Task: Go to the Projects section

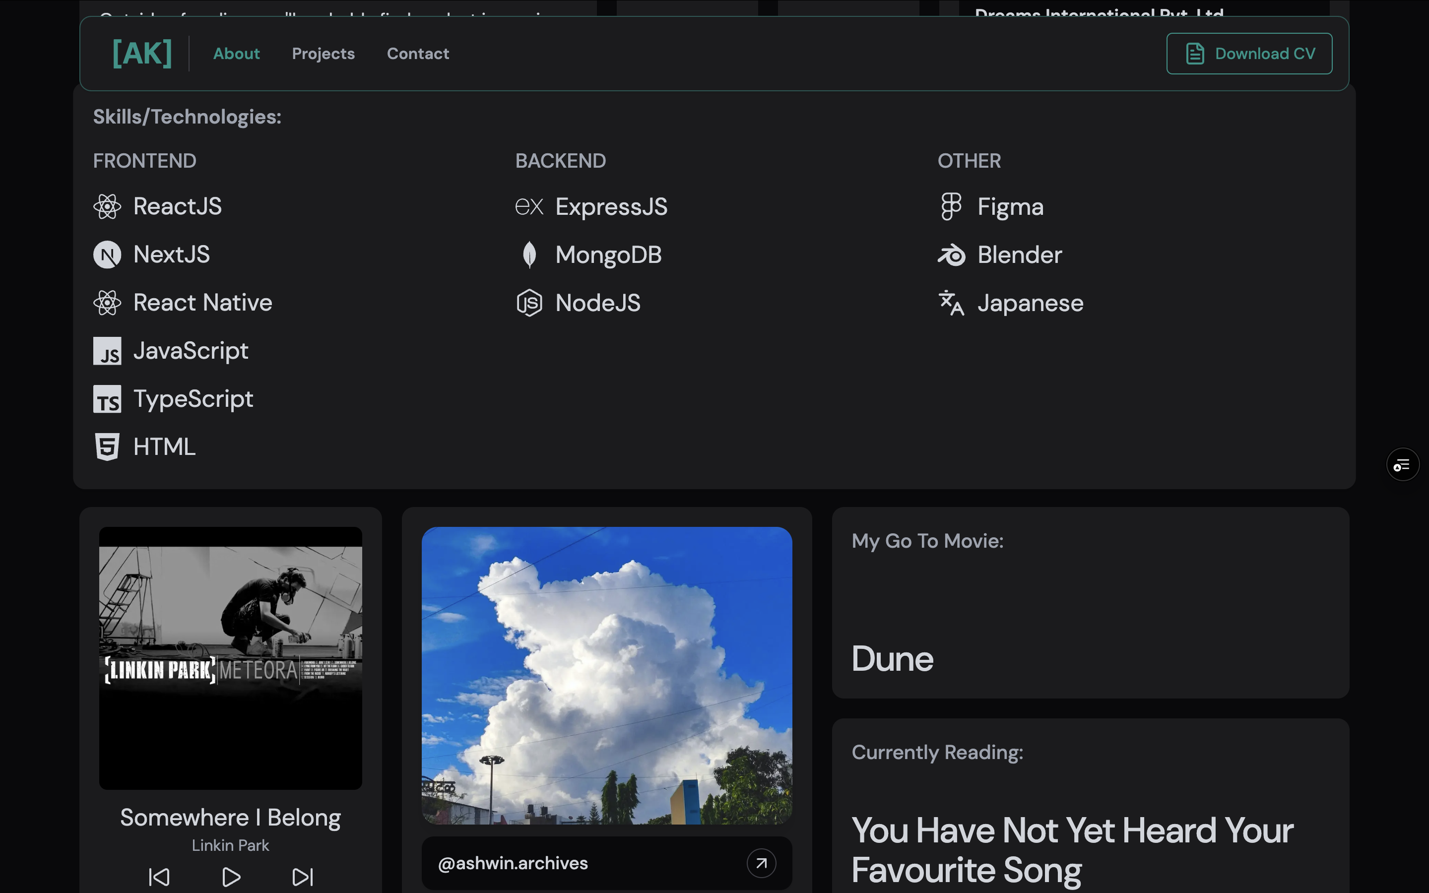Action: pos(323,54)
